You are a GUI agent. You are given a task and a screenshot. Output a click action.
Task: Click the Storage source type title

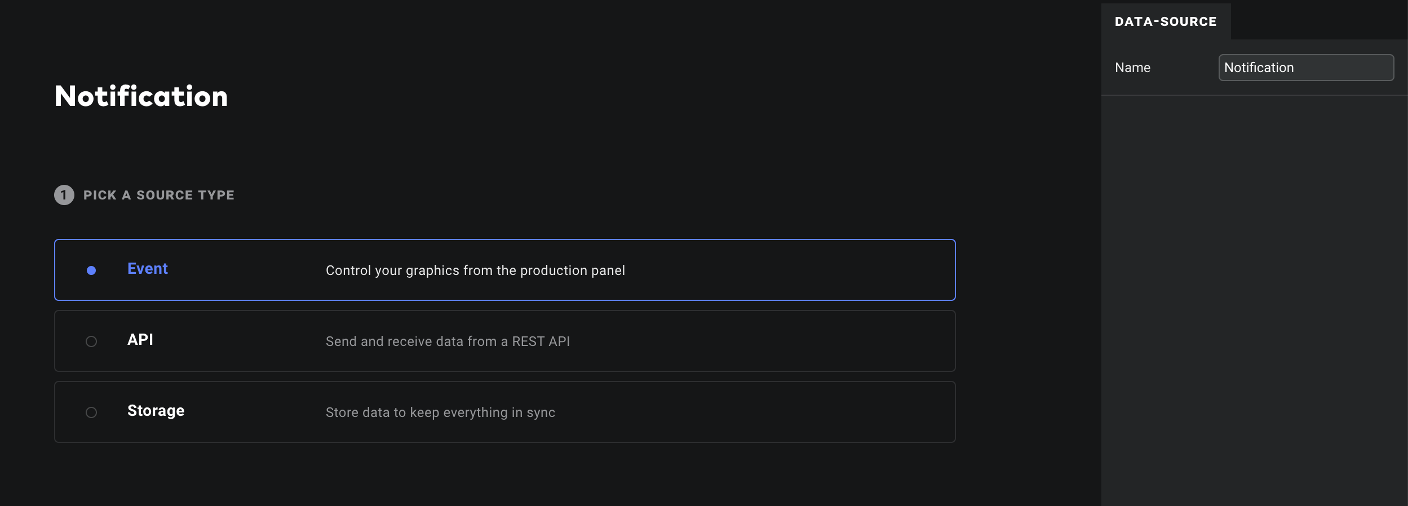tap(156, 411)
